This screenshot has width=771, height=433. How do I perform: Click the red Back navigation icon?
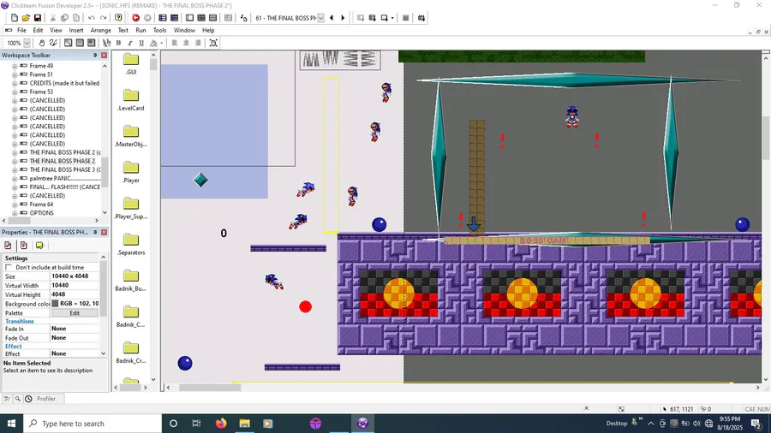[x=135, y=18]
